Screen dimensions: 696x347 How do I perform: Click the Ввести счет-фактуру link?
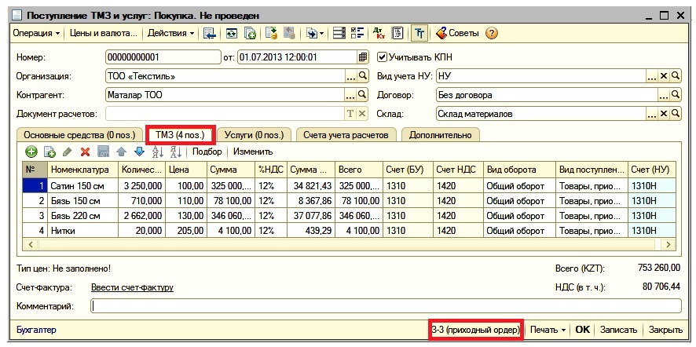[132, 288]
